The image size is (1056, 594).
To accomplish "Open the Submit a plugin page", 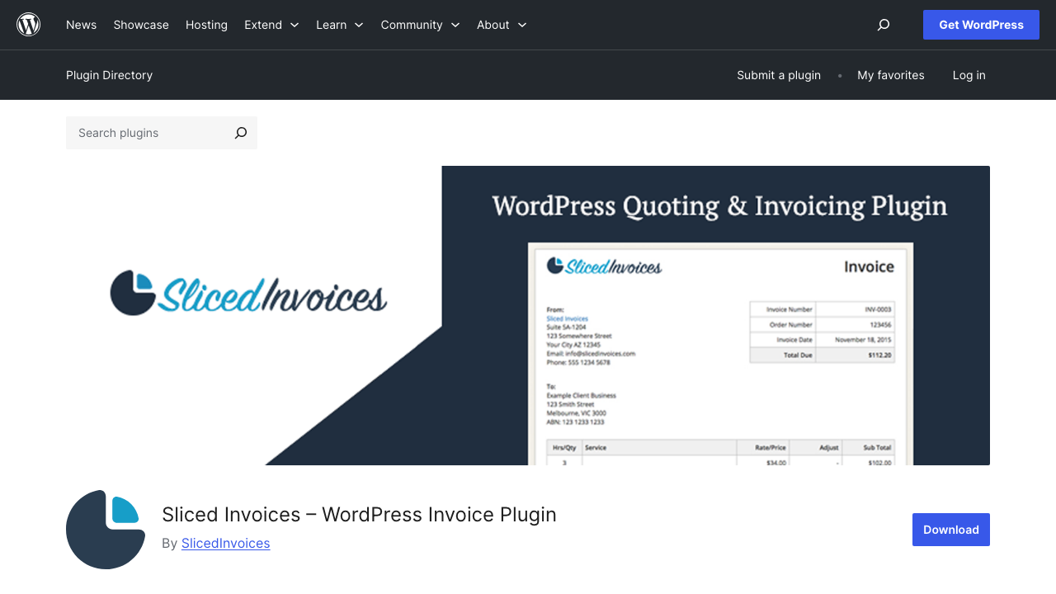I will click(779, 75).
